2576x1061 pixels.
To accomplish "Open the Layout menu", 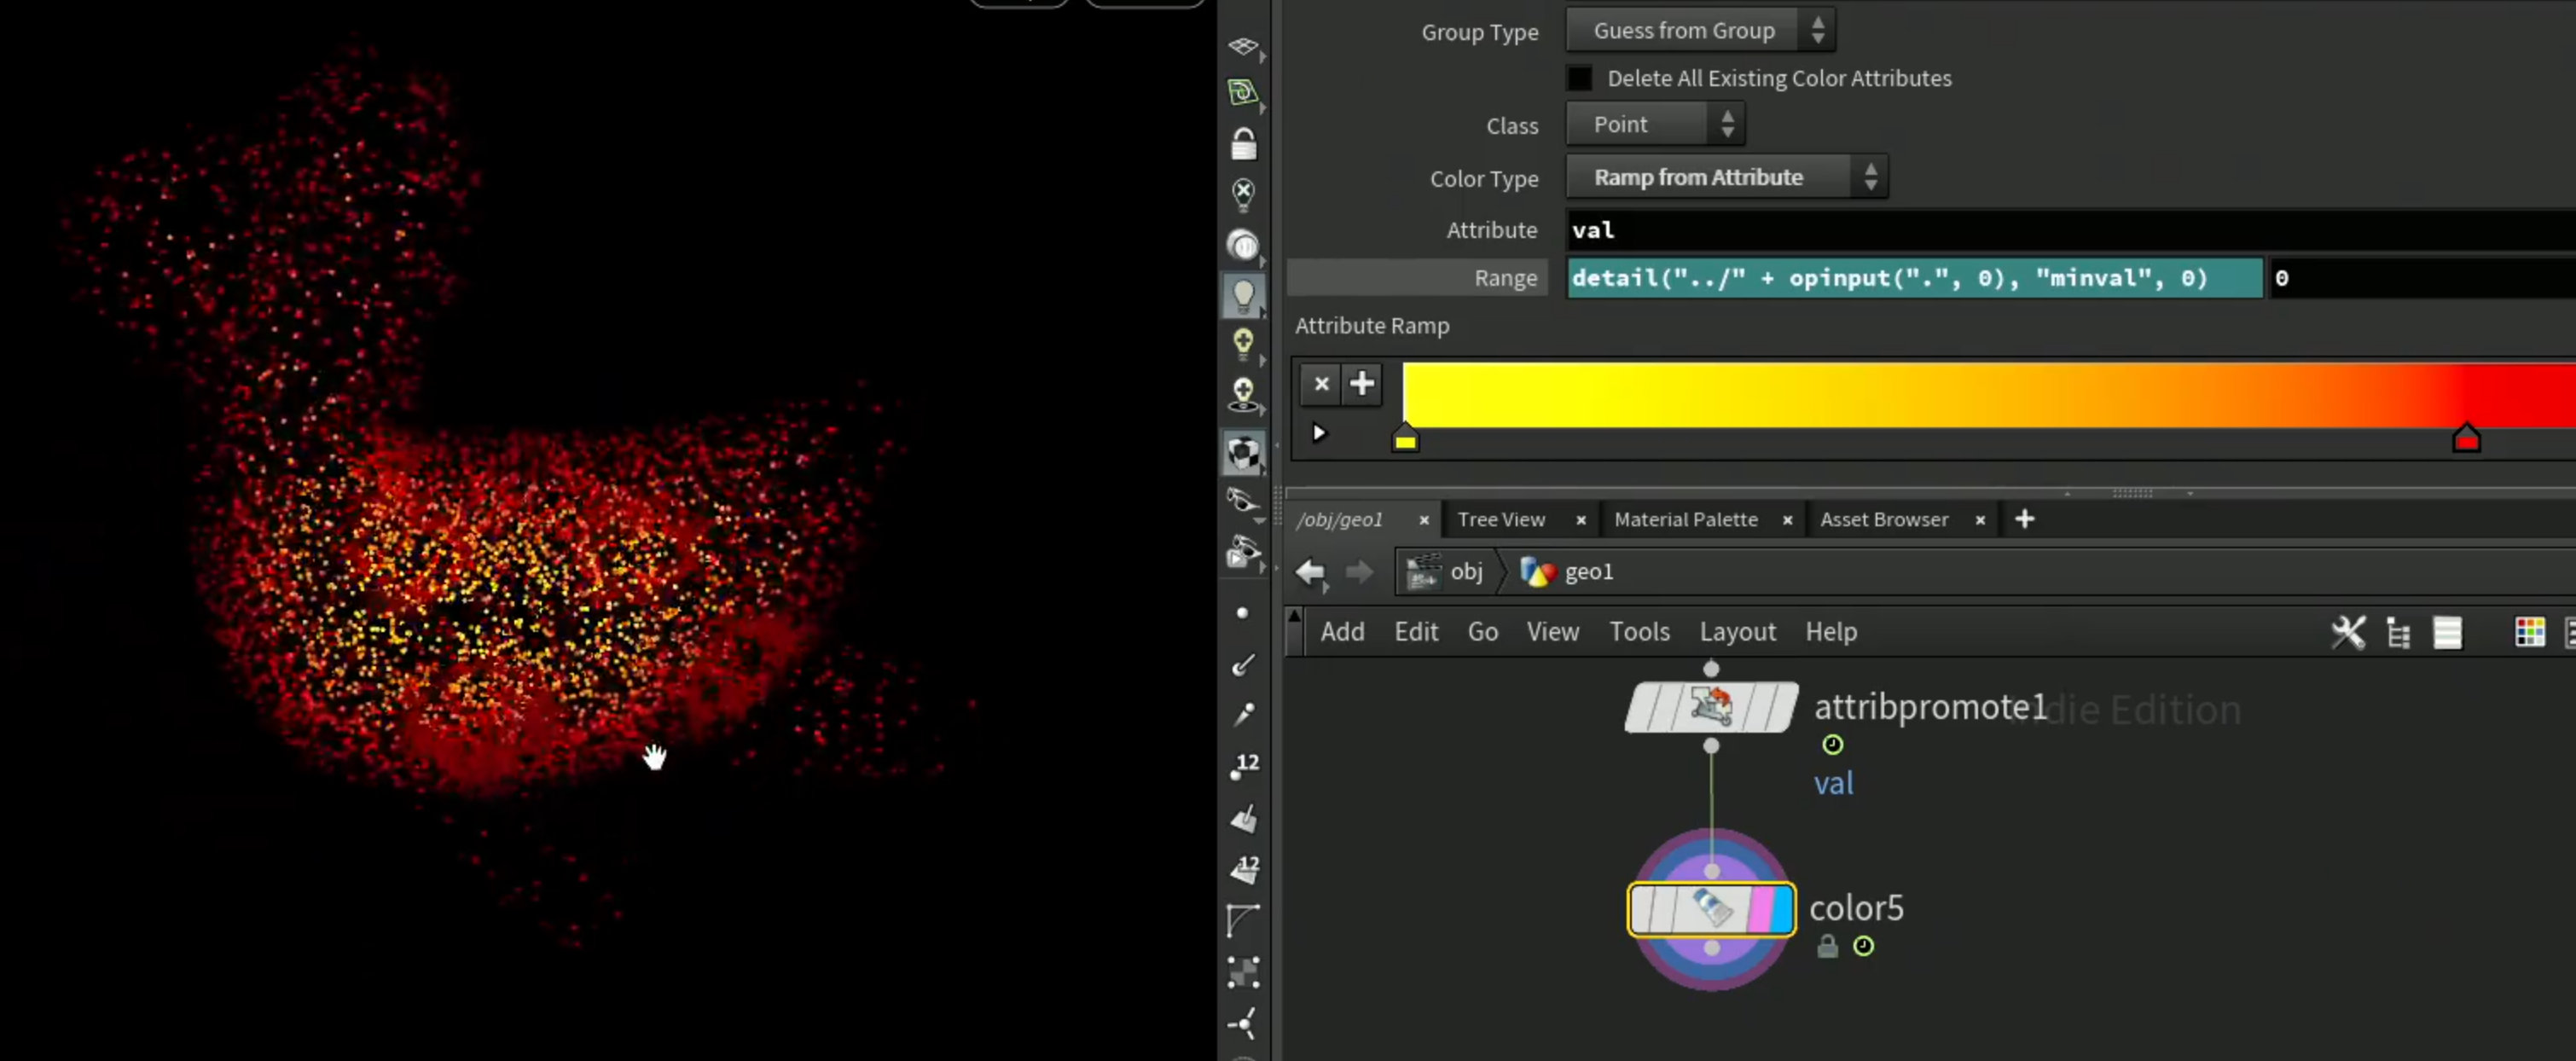I will tap(1737, 632).
